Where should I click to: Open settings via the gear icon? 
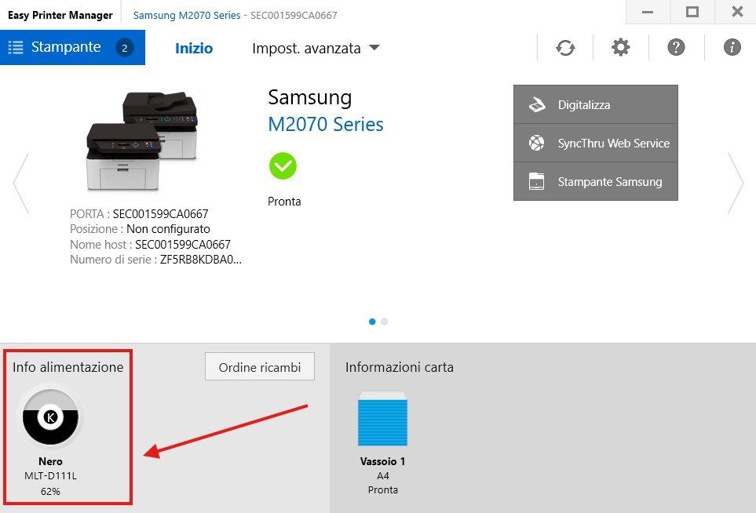[620, 47]
